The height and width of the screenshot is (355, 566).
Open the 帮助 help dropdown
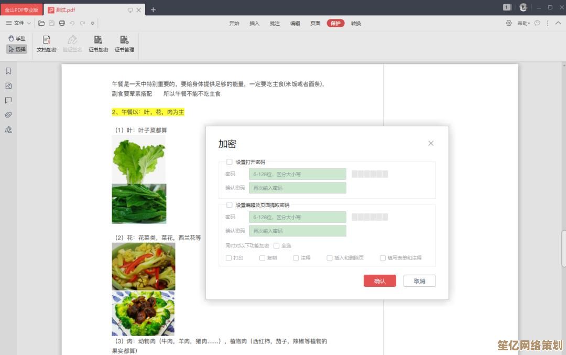pos(524,23)
